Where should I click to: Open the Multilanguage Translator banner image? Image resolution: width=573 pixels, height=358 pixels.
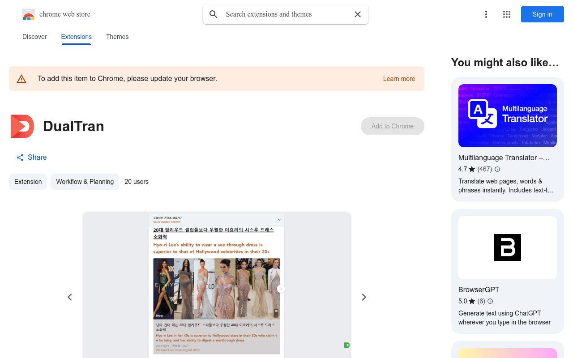pyautogui.click(x=508, y=115)
